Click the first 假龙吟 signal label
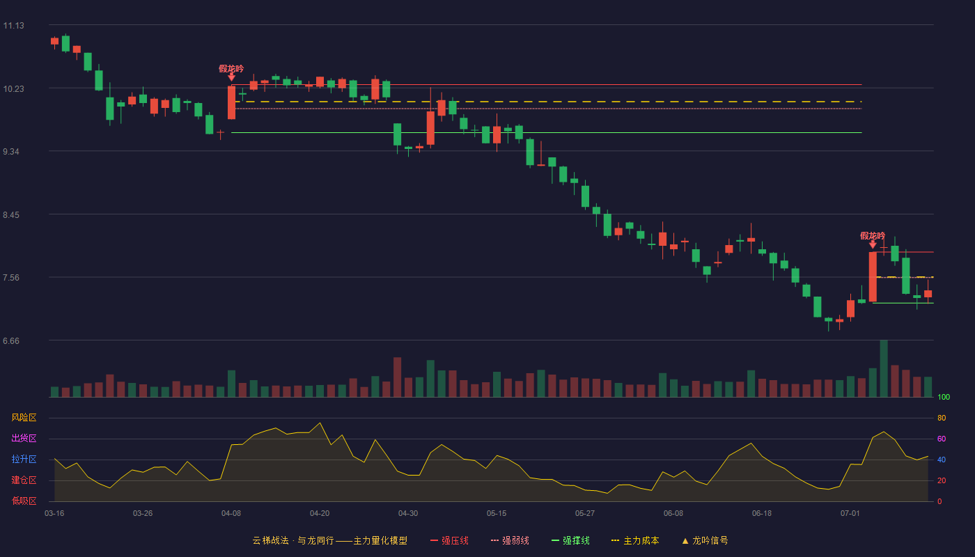The image size is (975, 557). pos(231,68)
